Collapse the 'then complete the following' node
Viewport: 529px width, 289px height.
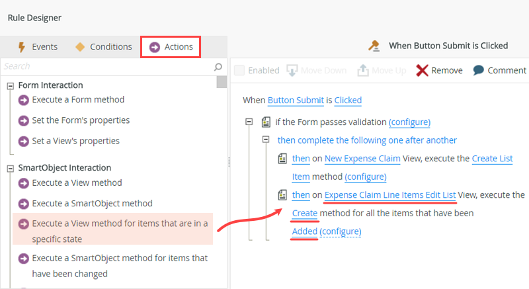[x=265, y=140]
